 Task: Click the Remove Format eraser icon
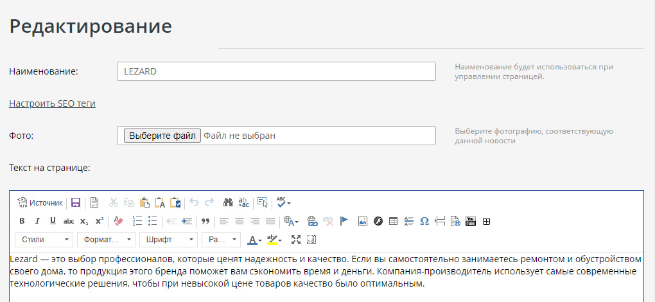(x=118, y=221)
